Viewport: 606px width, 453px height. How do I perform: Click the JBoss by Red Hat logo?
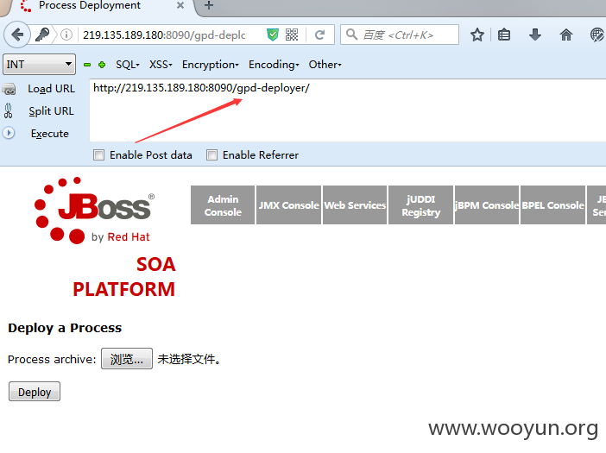[94, 211]
